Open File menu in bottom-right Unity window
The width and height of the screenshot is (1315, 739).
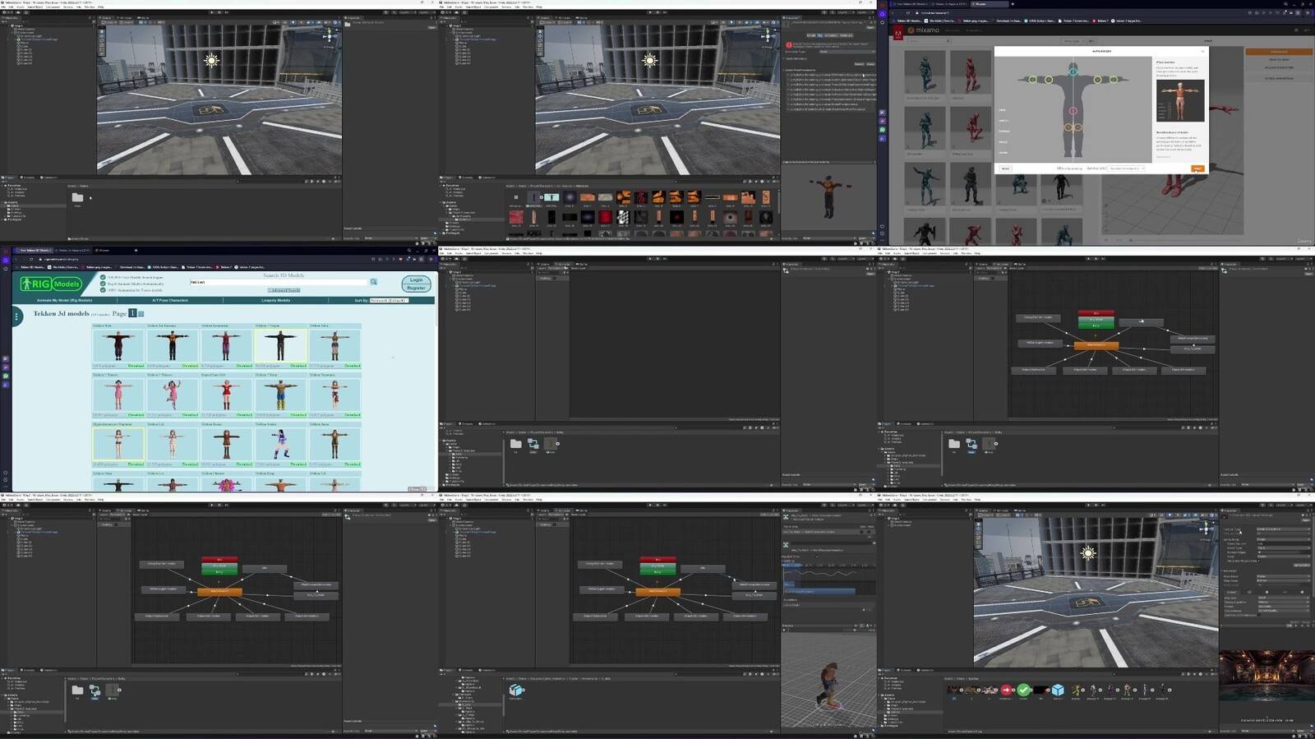(x=881, y=500)
